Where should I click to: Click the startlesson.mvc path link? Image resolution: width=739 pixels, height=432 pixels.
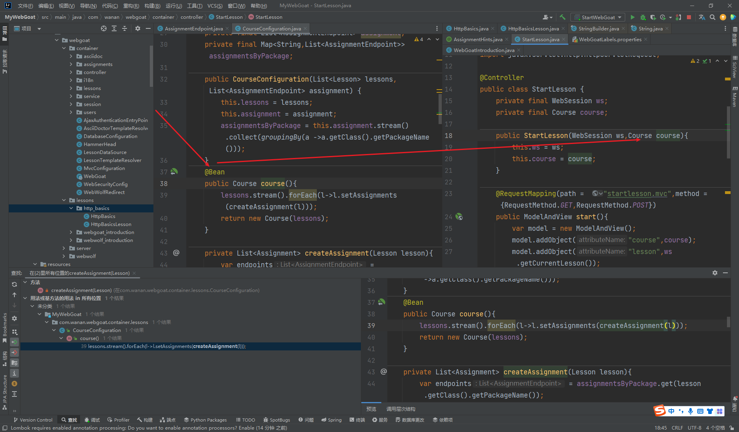click(x=637, y=194)
